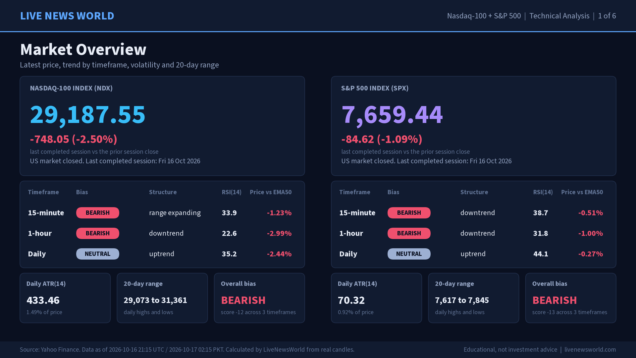Click the 7,617 to 7,845 range

(x=462, y=300)
